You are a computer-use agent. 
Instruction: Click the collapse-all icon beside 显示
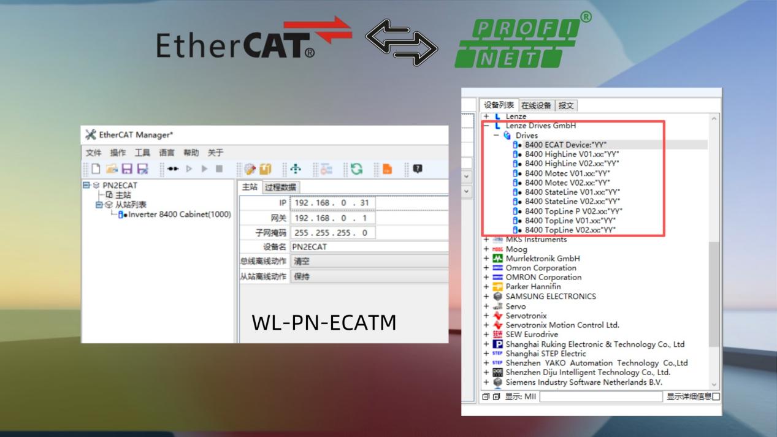486,397
